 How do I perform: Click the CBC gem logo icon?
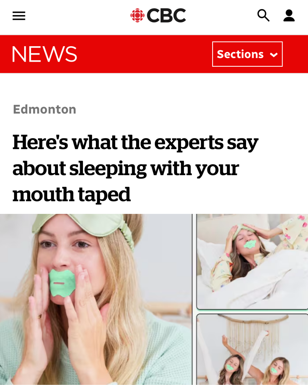coord(137,15)
